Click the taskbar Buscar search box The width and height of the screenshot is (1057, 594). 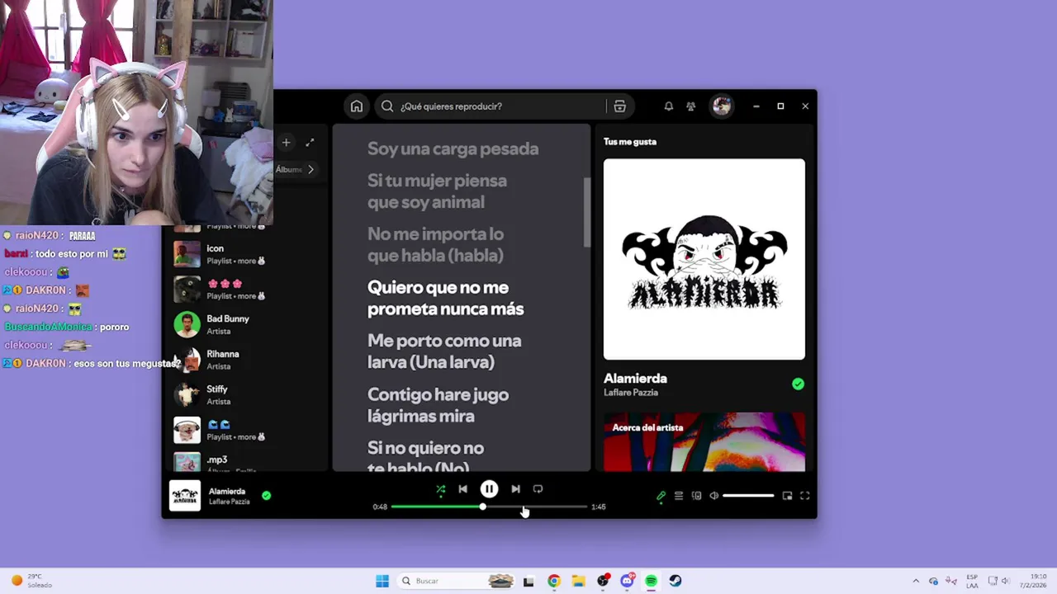coord(457,581)
